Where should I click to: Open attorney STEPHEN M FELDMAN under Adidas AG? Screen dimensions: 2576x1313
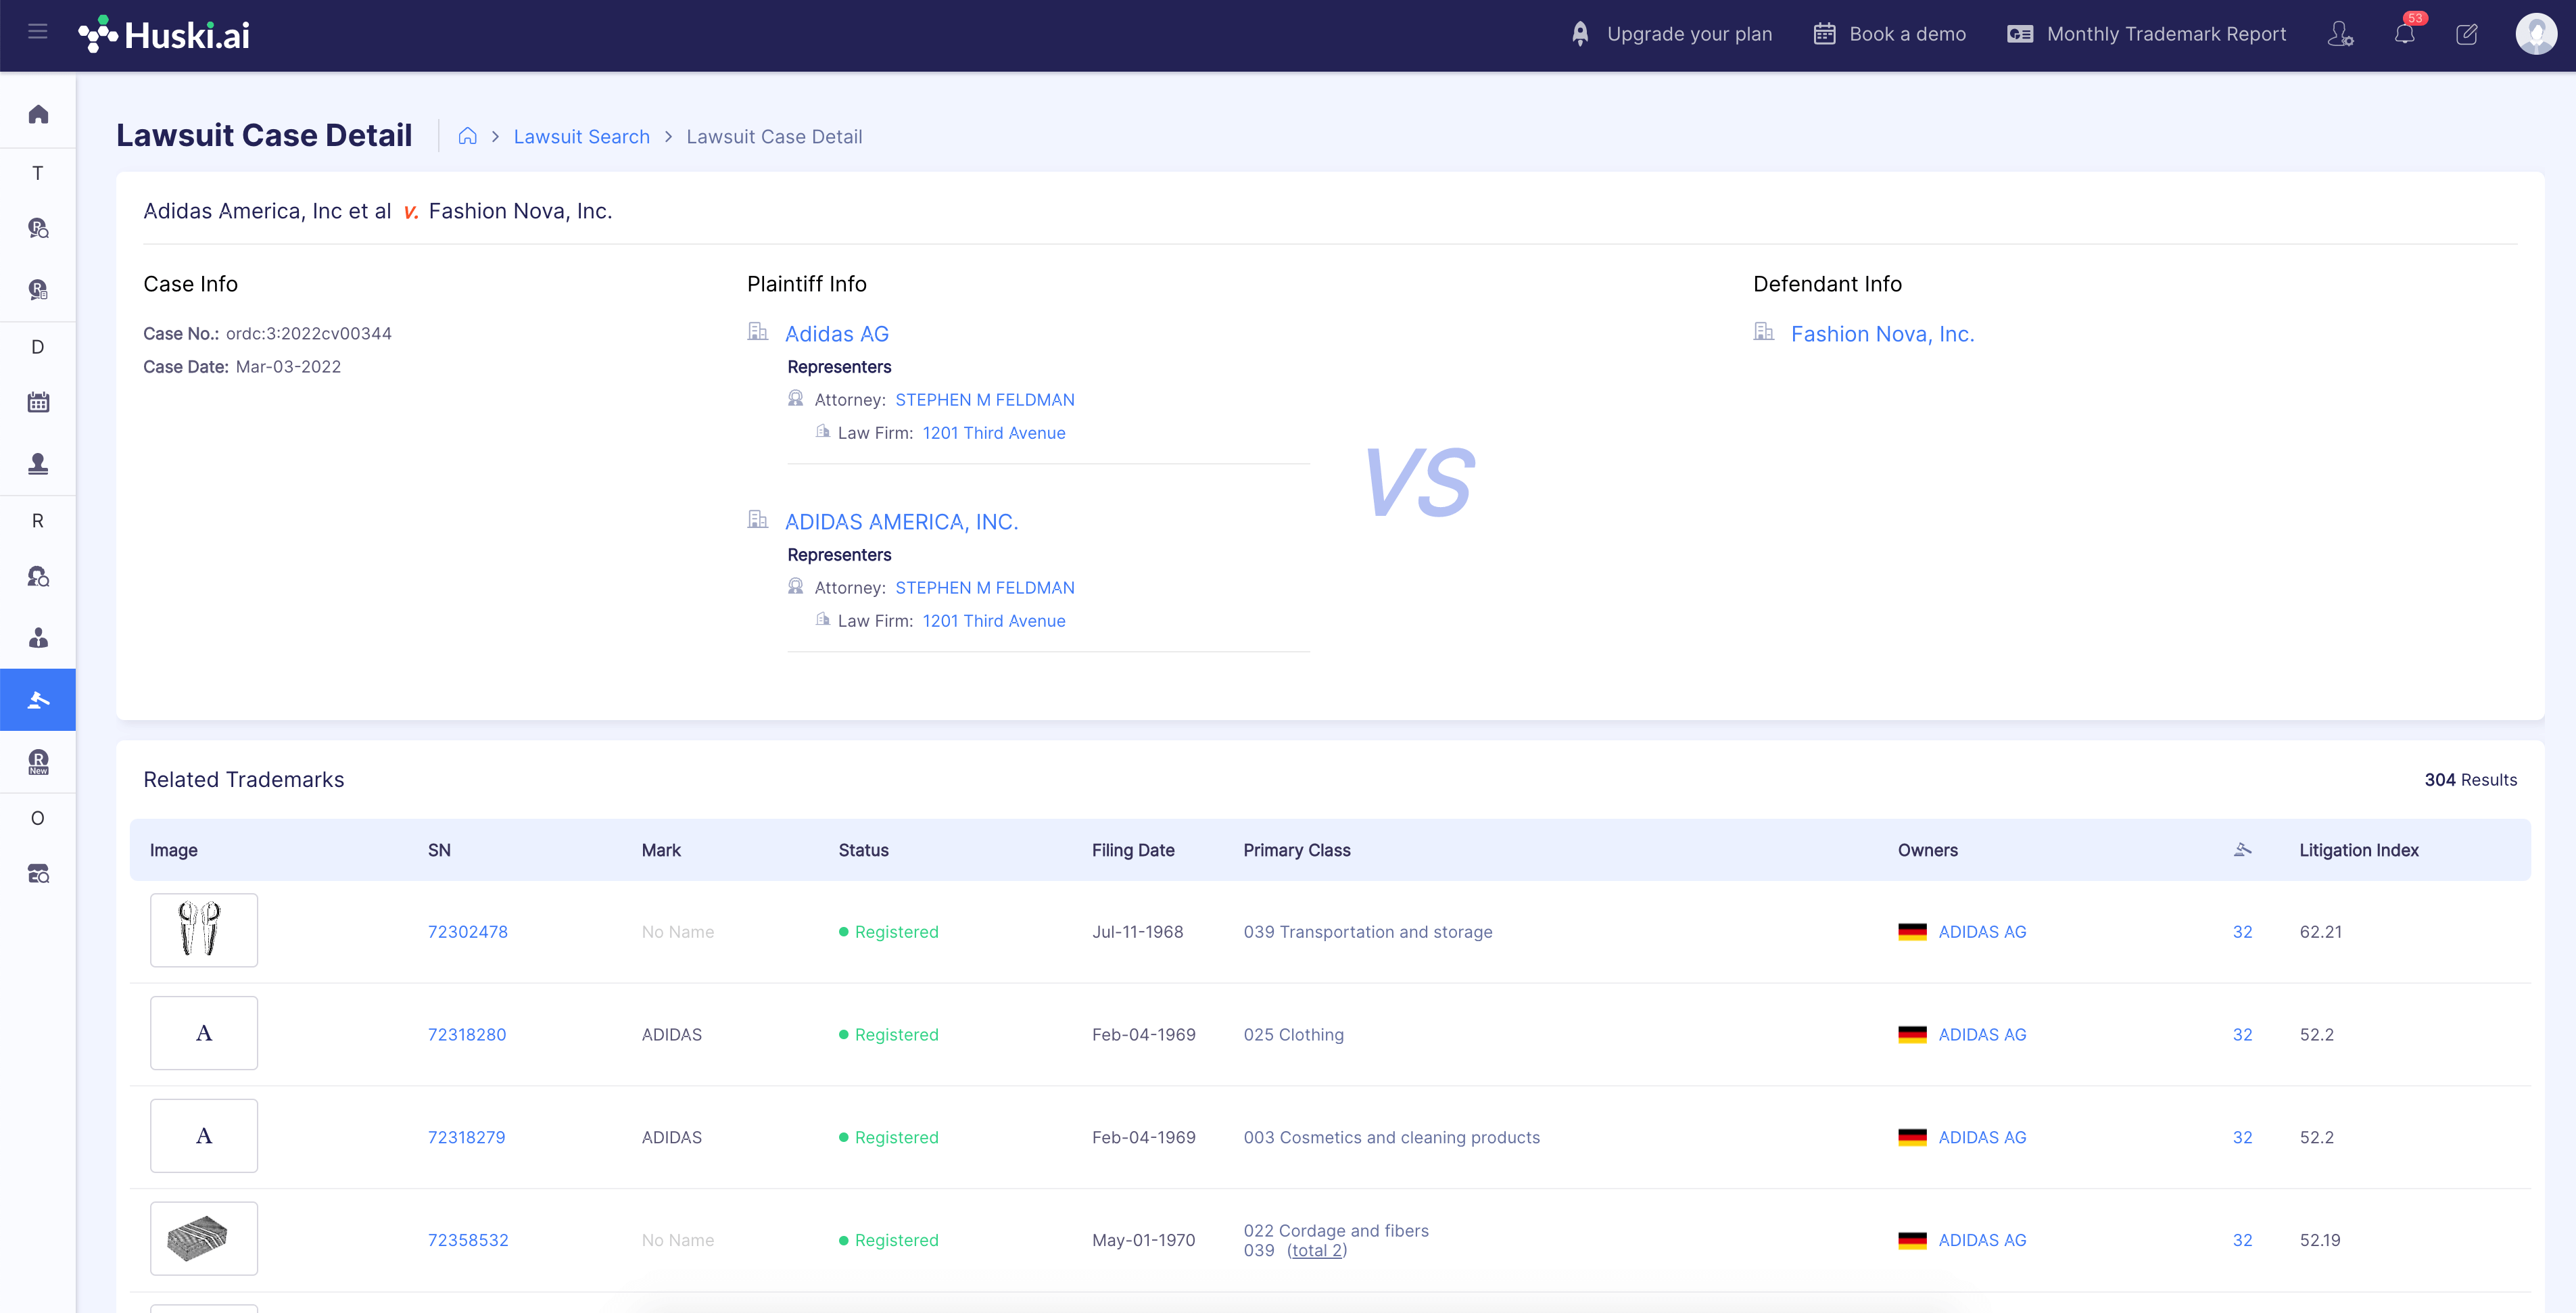tap(984, 400)
